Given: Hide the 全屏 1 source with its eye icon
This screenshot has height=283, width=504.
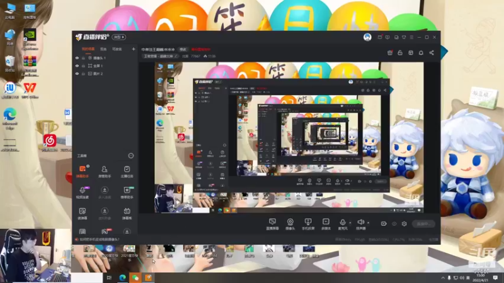Looking at the screenshot, I should click(77, 66).
